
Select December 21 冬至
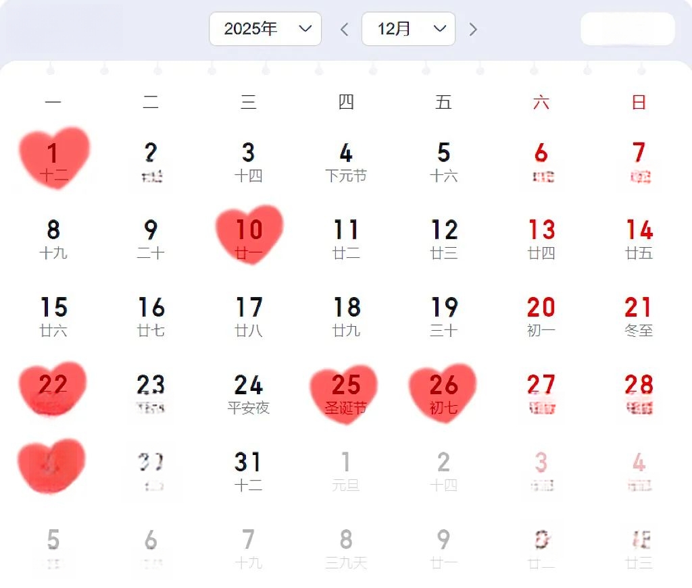click(639, 316)
